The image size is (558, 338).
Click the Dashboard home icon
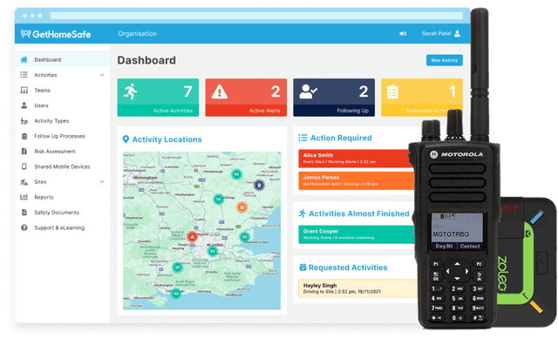(x=24, y=60)
